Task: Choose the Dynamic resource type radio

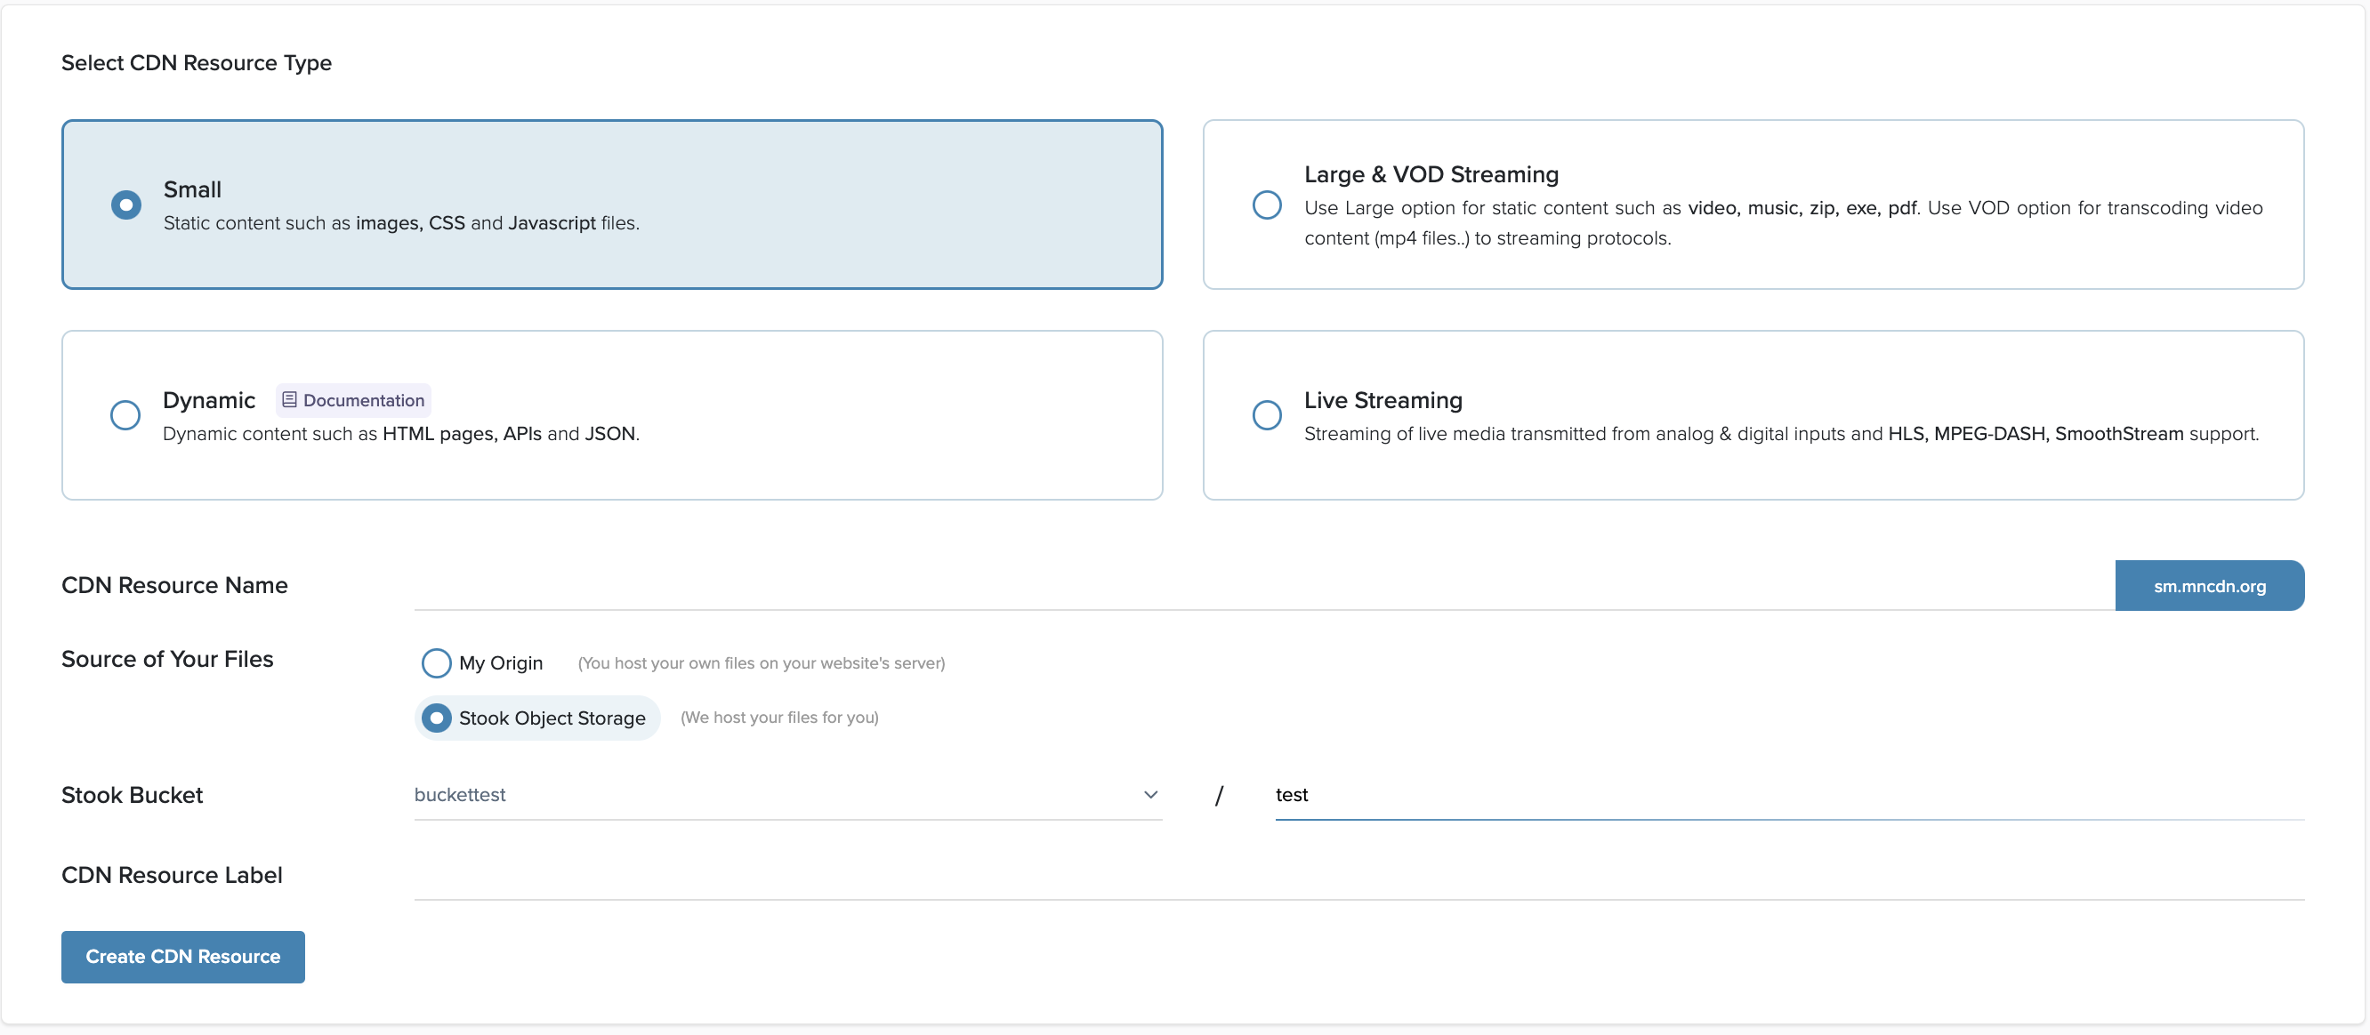Action: pyautogui.click(x=125, y=414)
